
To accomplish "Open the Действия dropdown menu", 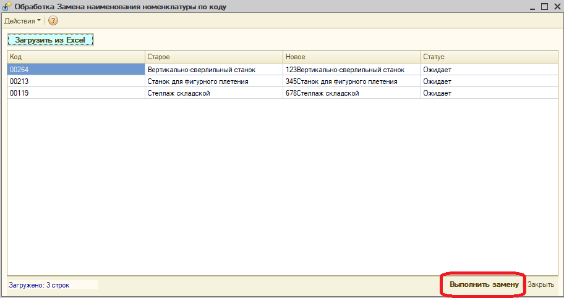I will 22,20.
